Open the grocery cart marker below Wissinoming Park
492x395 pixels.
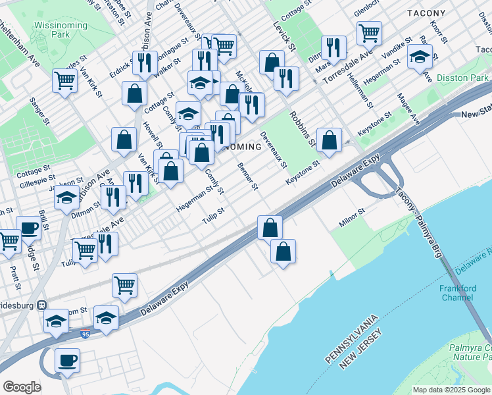pos(65,82)
